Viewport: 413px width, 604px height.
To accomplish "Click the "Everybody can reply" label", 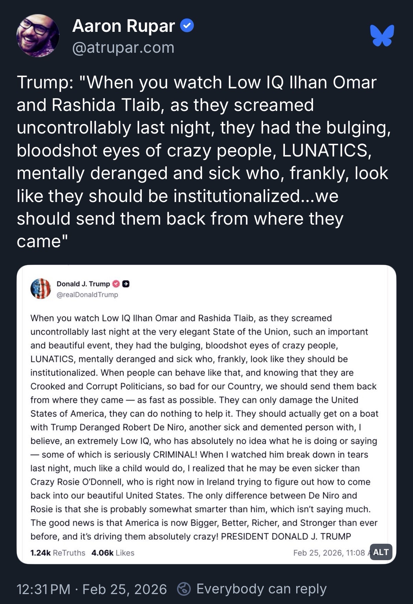I will (x=261, y=589).
